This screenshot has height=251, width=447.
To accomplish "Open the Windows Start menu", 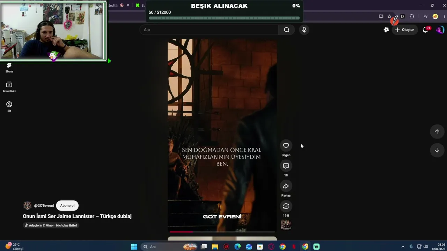I will (x=134, y=247).
